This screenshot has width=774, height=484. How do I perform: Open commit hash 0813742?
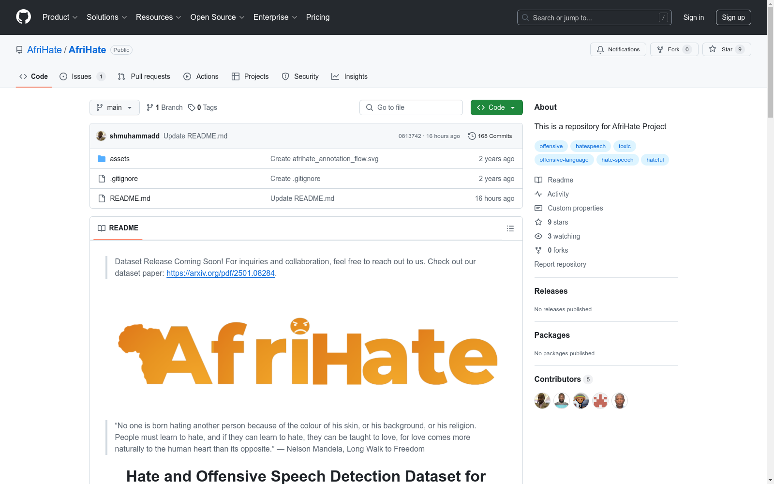tap(410, 136)
